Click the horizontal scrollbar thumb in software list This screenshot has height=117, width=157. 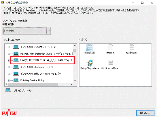(33, 84)
